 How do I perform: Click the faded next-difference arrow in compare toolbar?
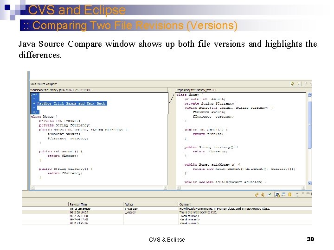click(306, 84)
